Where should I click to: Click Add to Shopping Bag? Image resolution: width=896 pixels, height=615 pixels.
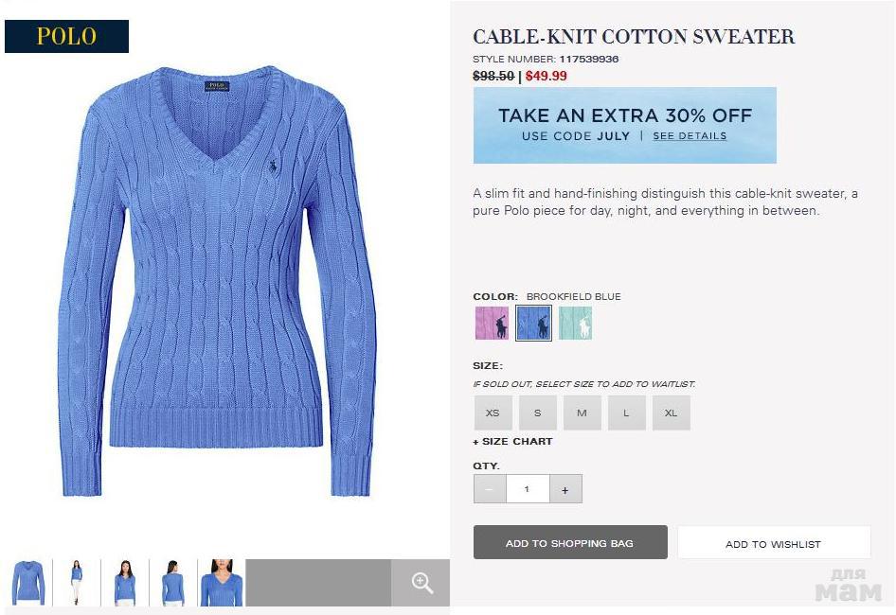pos(570,543)
